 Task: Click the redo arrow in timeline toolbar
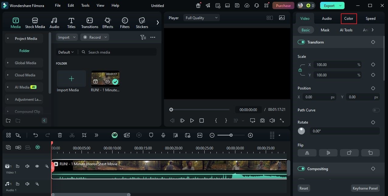coord(48,135)
